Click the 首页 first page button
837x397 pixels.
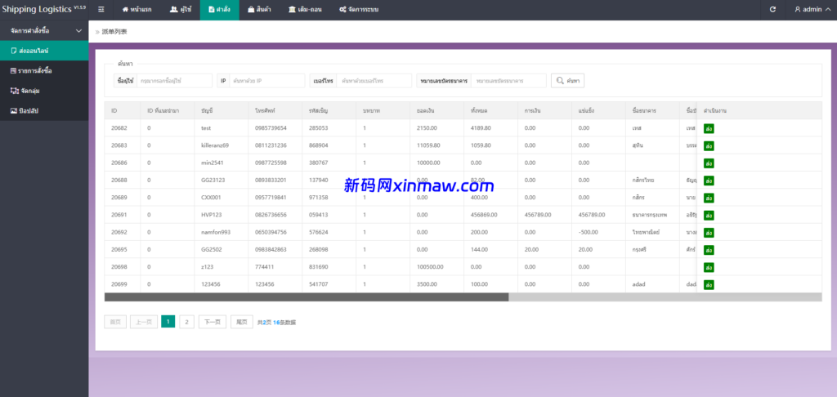click(115, 322)
